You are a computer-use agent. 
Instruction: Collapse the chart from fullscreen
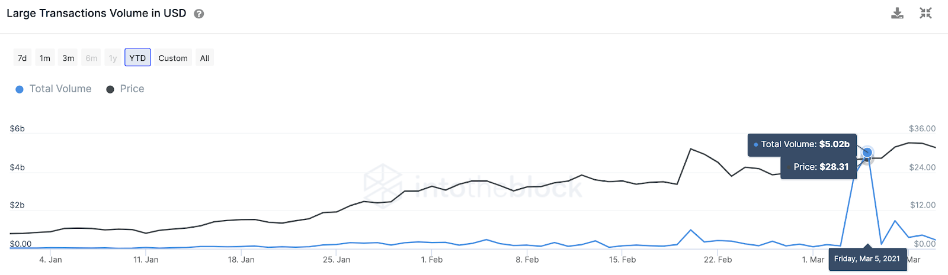(x=925, y=13)
